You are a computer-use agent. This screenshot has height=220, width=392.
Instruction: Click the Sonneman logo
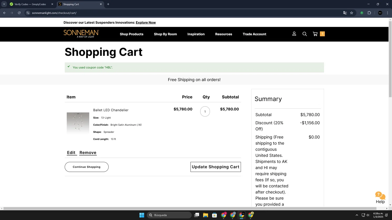coord(81,34)
